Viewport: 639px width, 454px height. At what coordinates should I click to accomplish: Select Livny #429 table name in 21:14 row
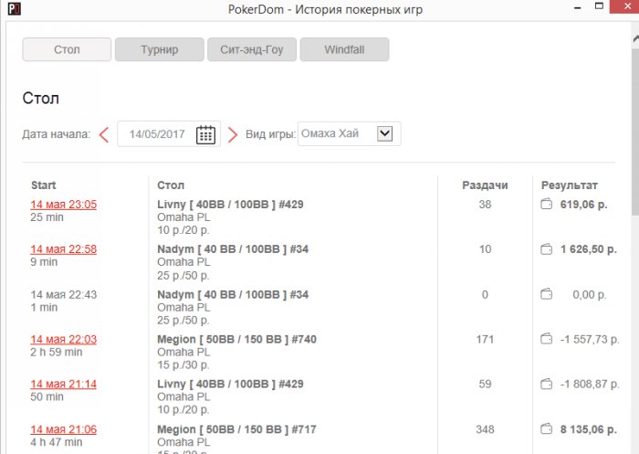[x=230, y=385]
